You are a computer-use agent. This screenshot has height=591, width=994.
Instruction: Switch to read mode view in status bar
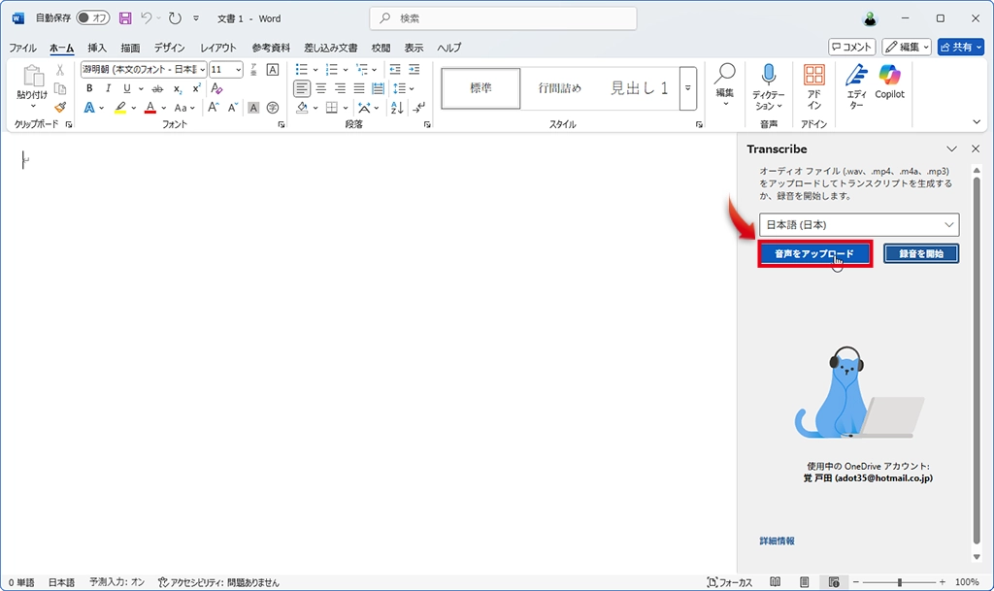pyautogui.click(x=775, y=582)
